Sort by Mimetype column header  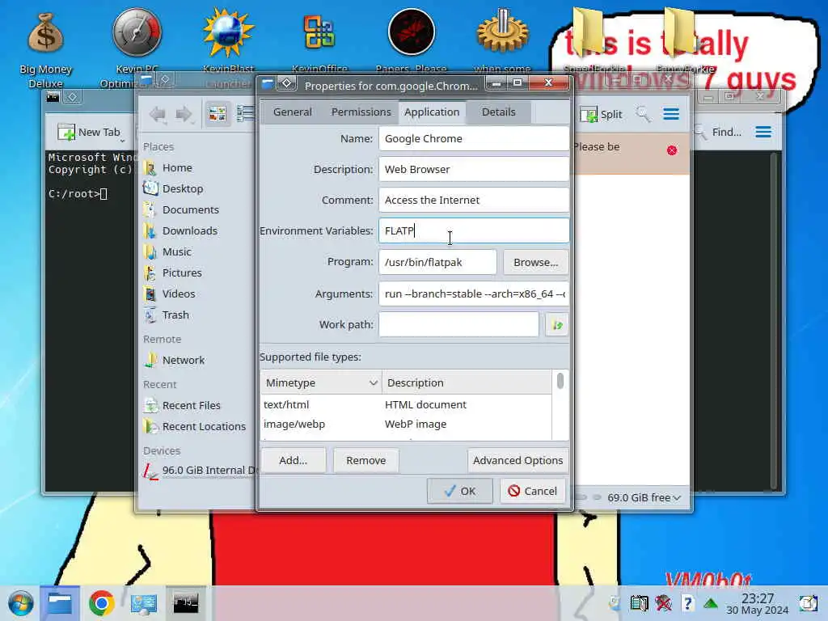pos(321,382)
